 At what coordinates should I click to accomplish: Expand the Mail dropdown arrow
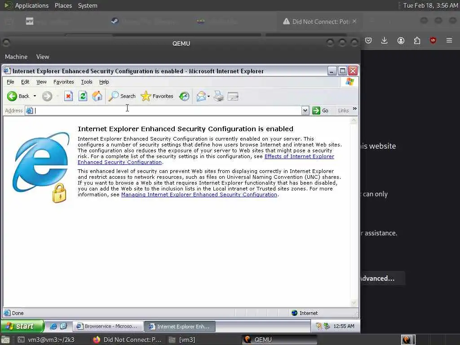[x=208, y=96]
